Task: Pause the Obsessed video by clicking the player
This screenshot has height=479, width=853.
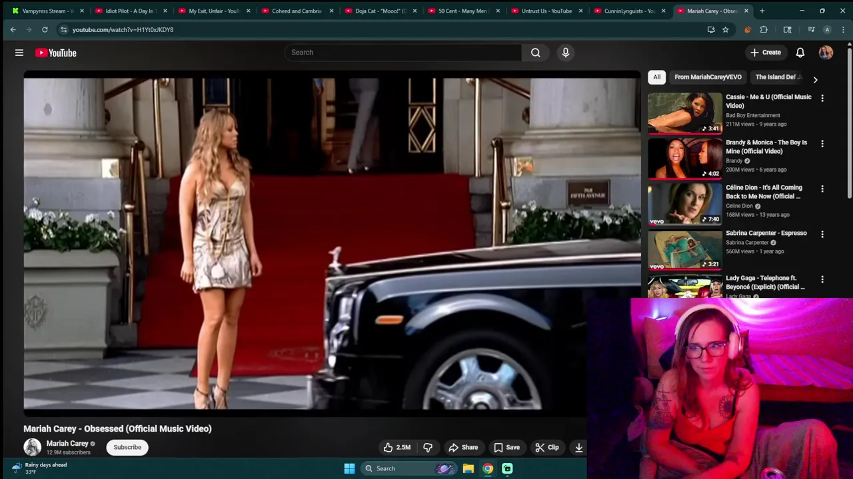Action: point(332,243)
